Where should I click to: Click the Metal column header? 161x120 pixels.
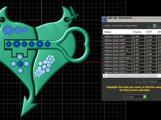pos(117,32)
